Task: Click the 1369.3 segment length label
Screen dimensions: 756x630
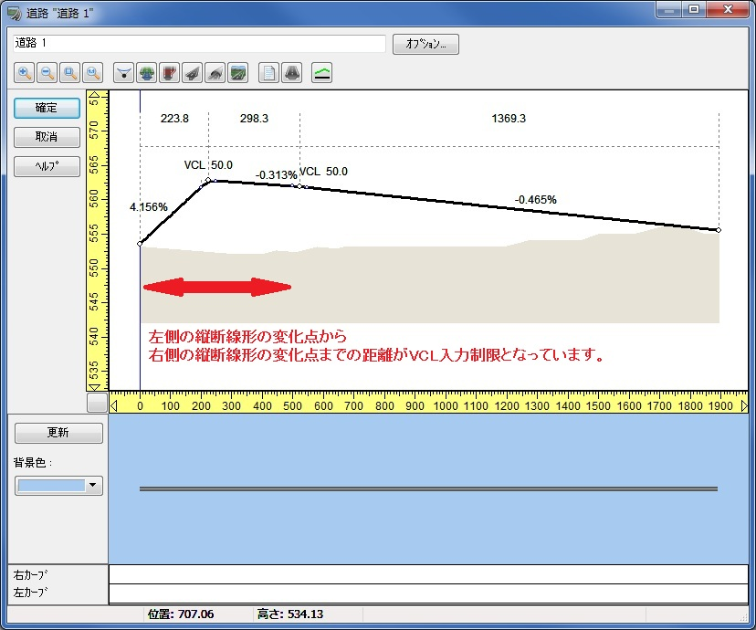Action: coord(509,119)
